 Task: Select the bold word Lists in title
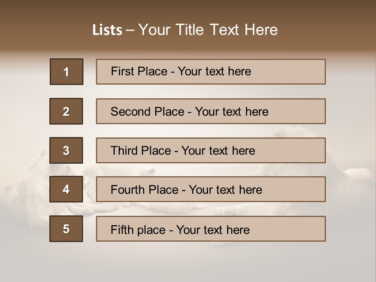107,30
